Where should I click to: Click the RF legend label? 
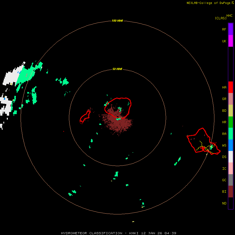pos(224,29)
